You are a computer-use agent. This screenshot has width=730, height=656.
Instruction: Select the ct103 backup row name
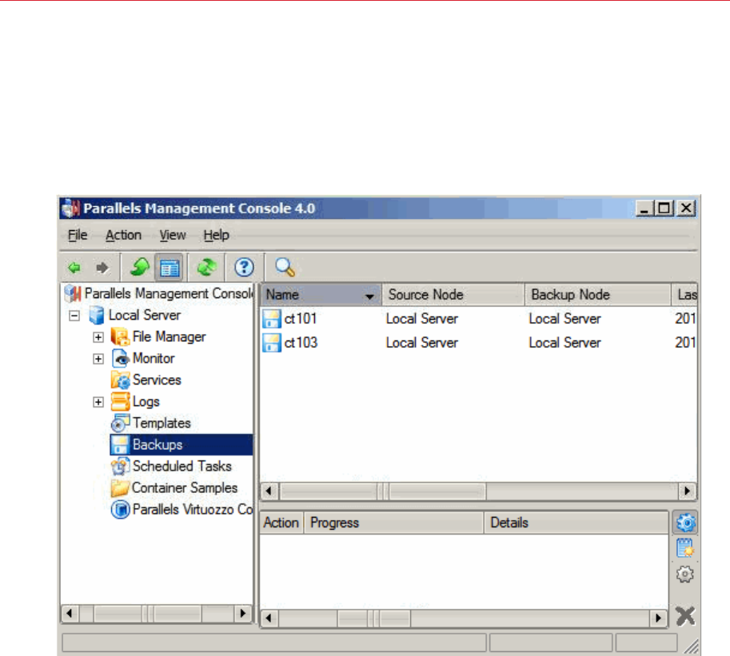tap(301, 343)
